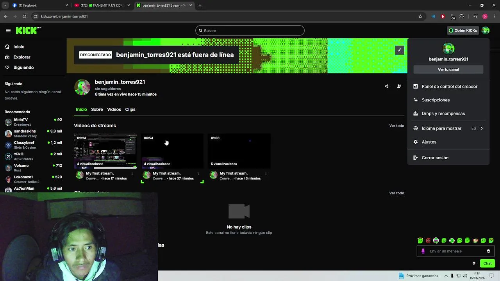This screenshot has width=500, height=281.
Task: Open options for the 43 minutes ago video
Action: pos(266,174)
